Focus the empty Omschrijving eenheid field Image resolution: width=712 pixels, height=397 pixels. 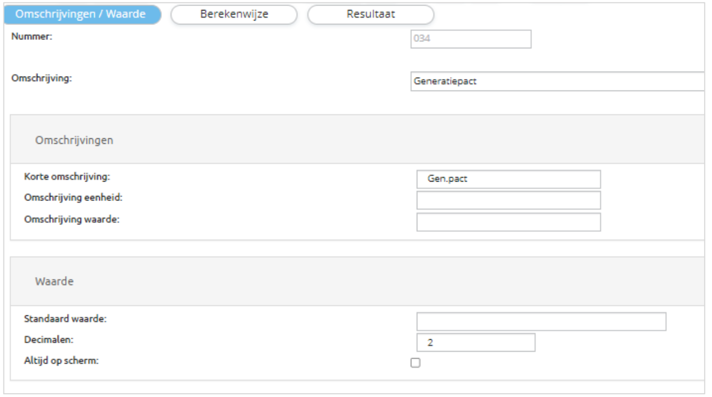point(508,200)
